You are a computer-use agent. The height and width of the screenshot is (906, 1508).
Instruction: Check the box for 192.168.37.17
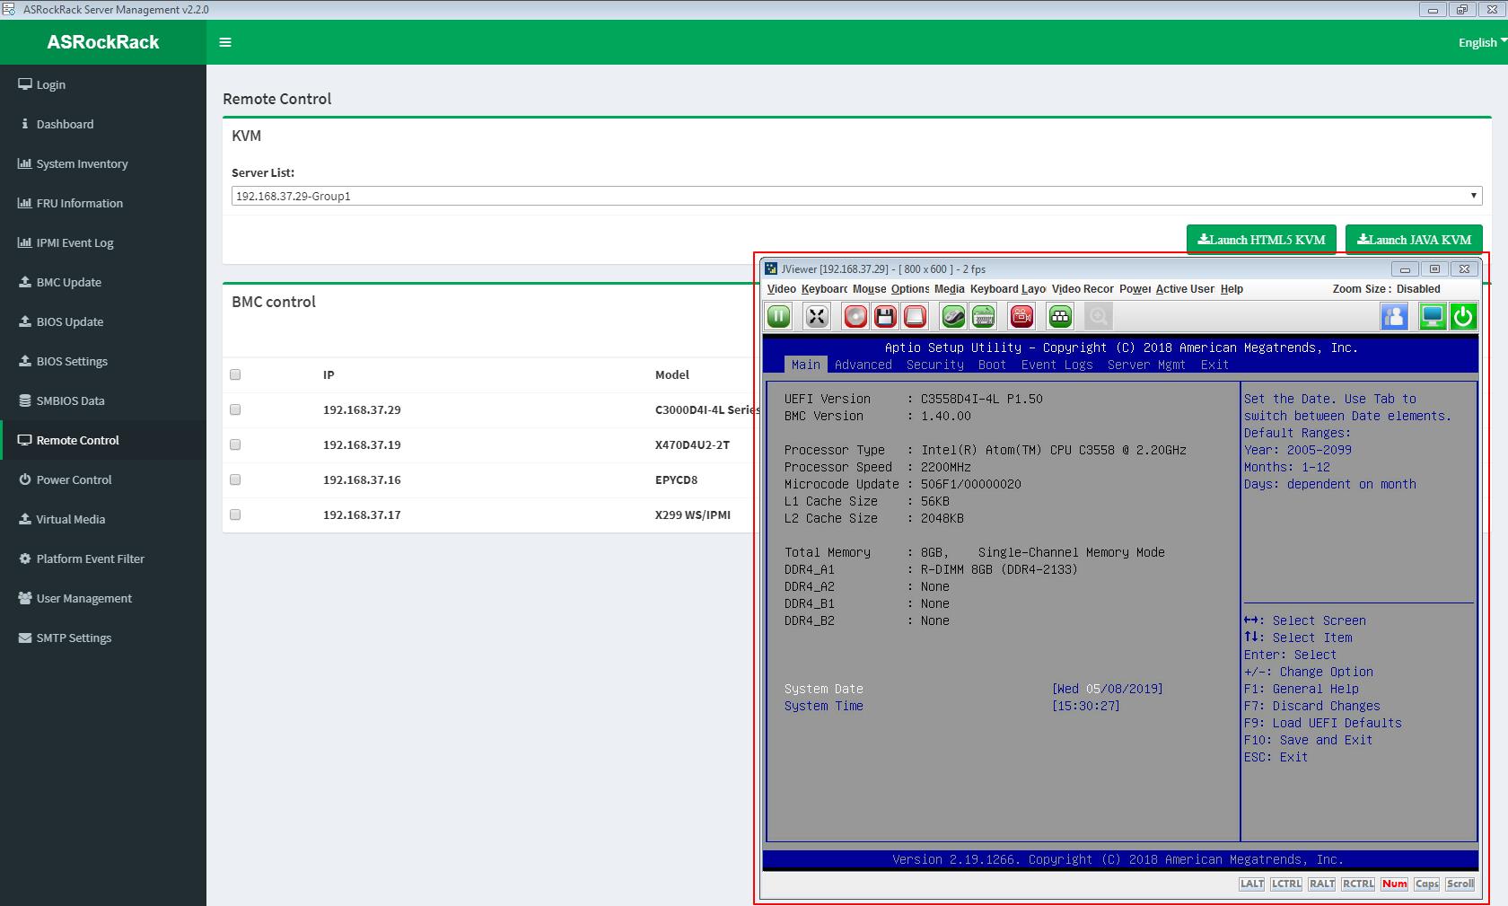click(235, 515)
